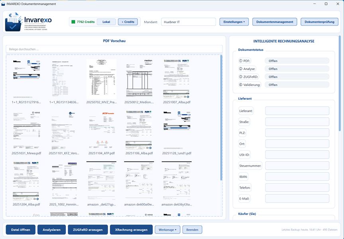This screenshot has height=239, width=344.
Task: Click the analysis panel scrollbar
Action: coord(340,83)
